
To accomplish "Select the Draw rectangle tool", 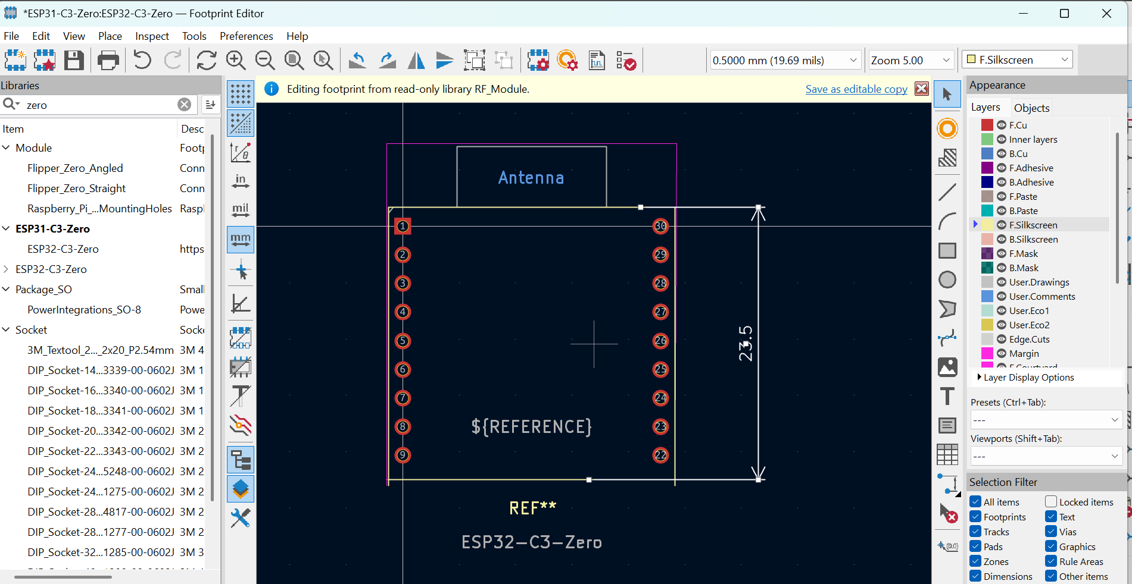I will [x=947, y=250].
